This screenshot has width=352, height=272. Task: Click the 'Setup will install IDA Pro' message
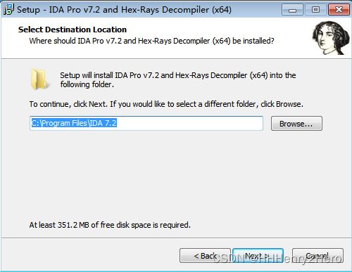pos(178,79)
